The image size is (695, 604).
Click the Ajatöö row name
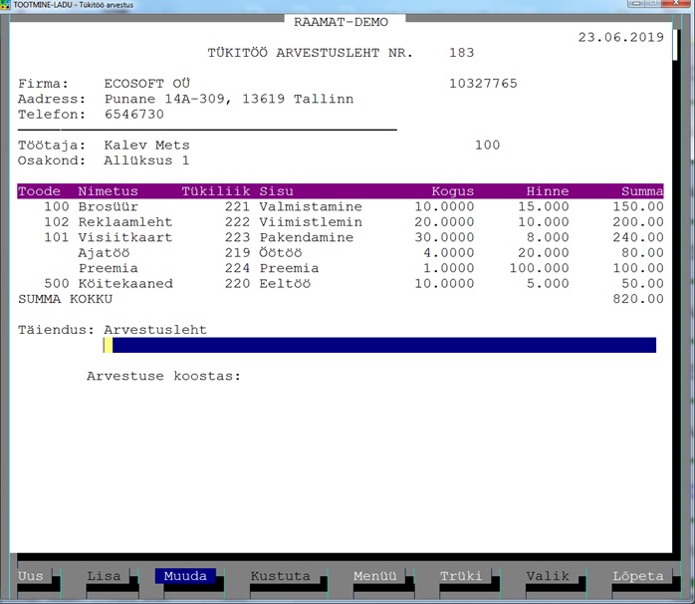(104, 253)
